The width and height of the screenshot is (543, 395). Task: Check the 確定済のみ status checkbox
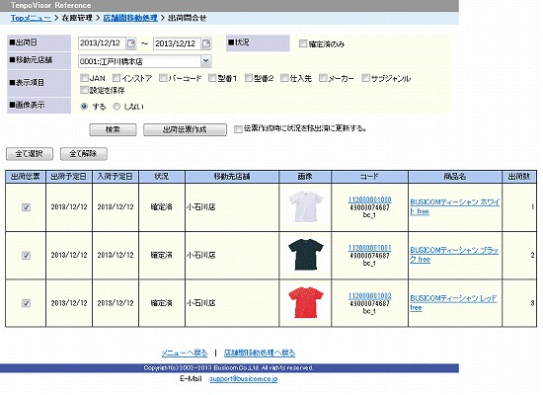coord(303,43)
